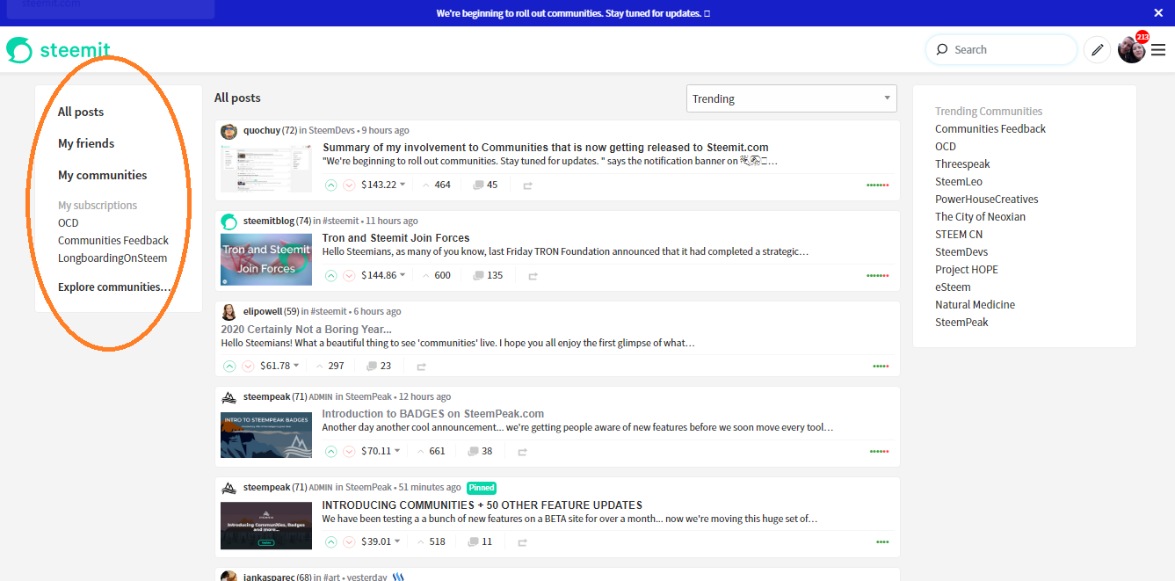Upvote quochuy's Summary post
This screenshot has width=1175, height=581.
pyautogui.click(x=330, y=185)
